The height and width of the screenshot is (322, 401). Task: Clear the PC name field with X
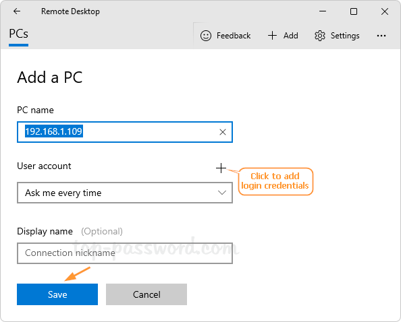[x=223, y=132]
